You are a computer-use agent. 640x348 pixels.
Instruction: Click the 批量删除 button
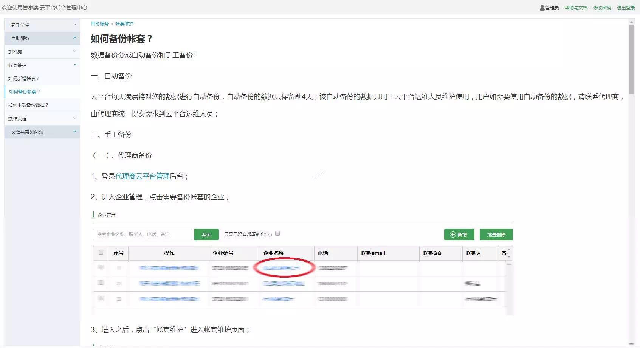[x=496, y=235]
